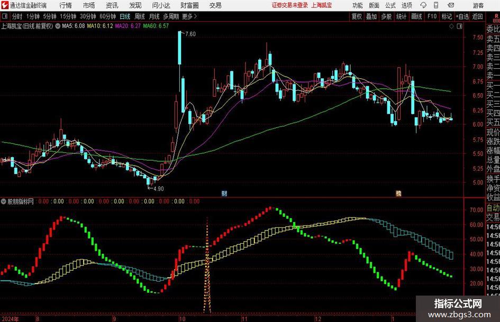500x322 pixels.
Task: Switch to 15分钟 period tab
Action: (68, 16)
